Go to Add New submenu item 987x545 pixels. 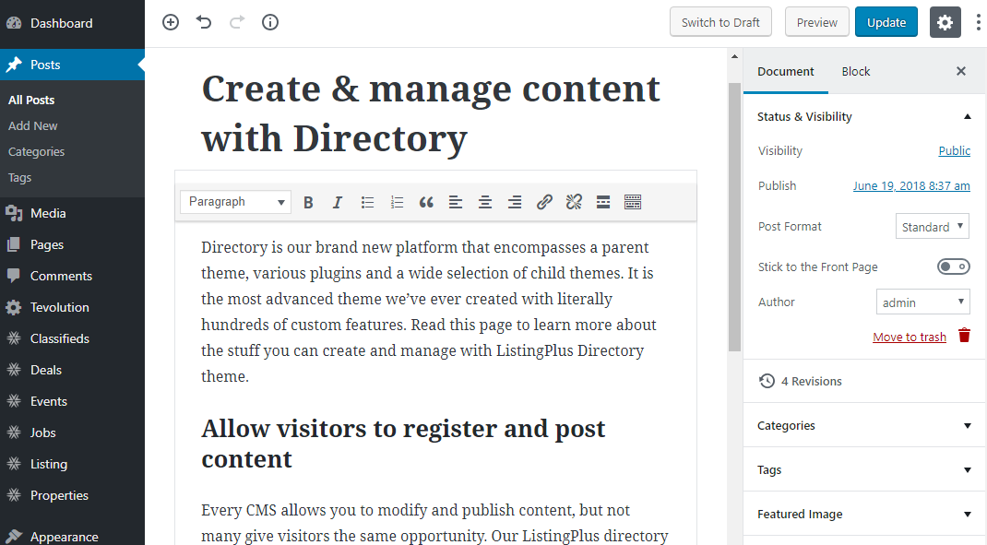(32, 125)
